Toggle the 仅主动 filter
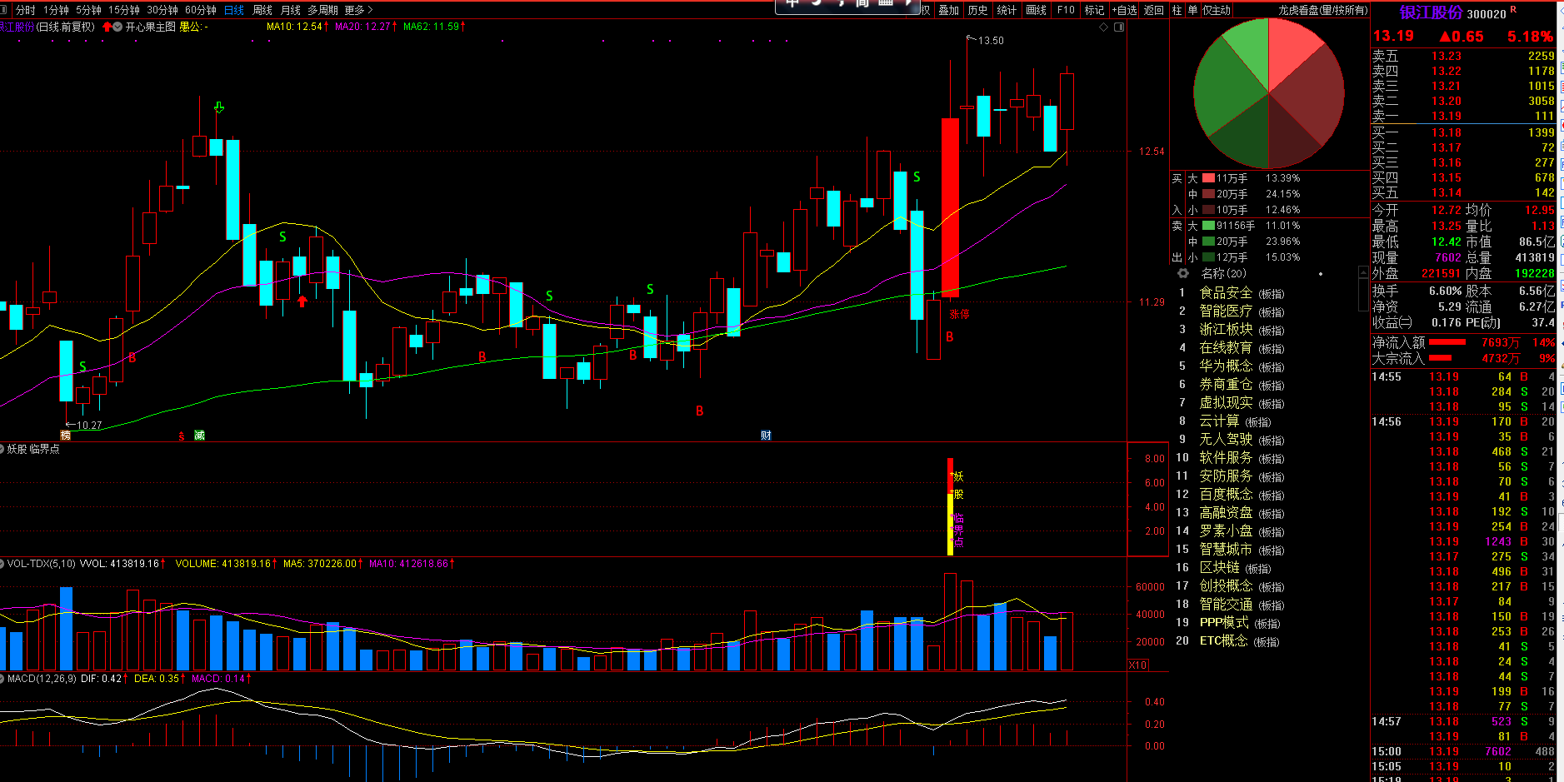 [1217, 10]
